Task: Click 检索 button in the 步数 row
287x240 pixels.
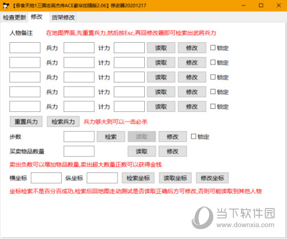Action: [x=111, y=136]
